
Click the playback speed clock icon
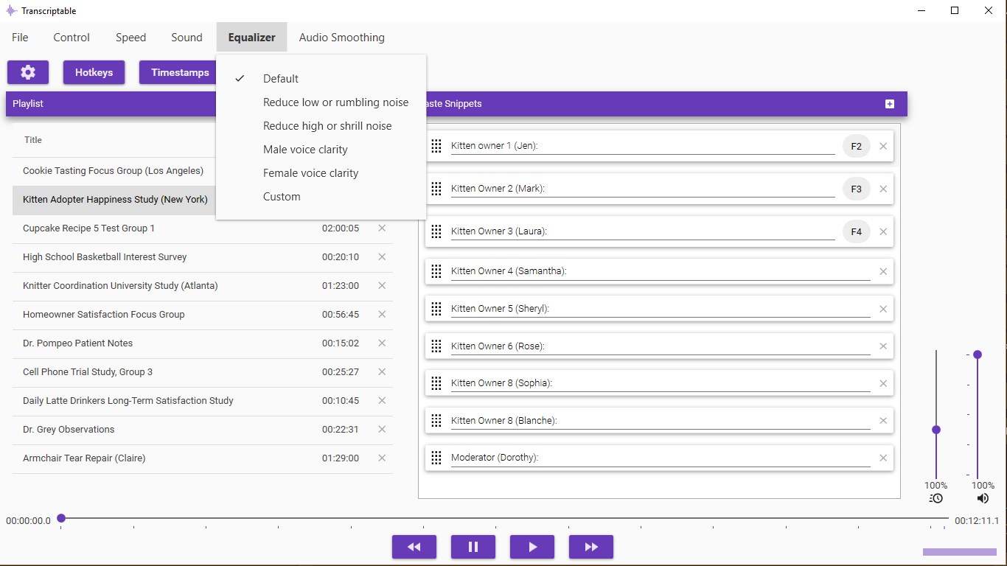[x=936, y=498]
